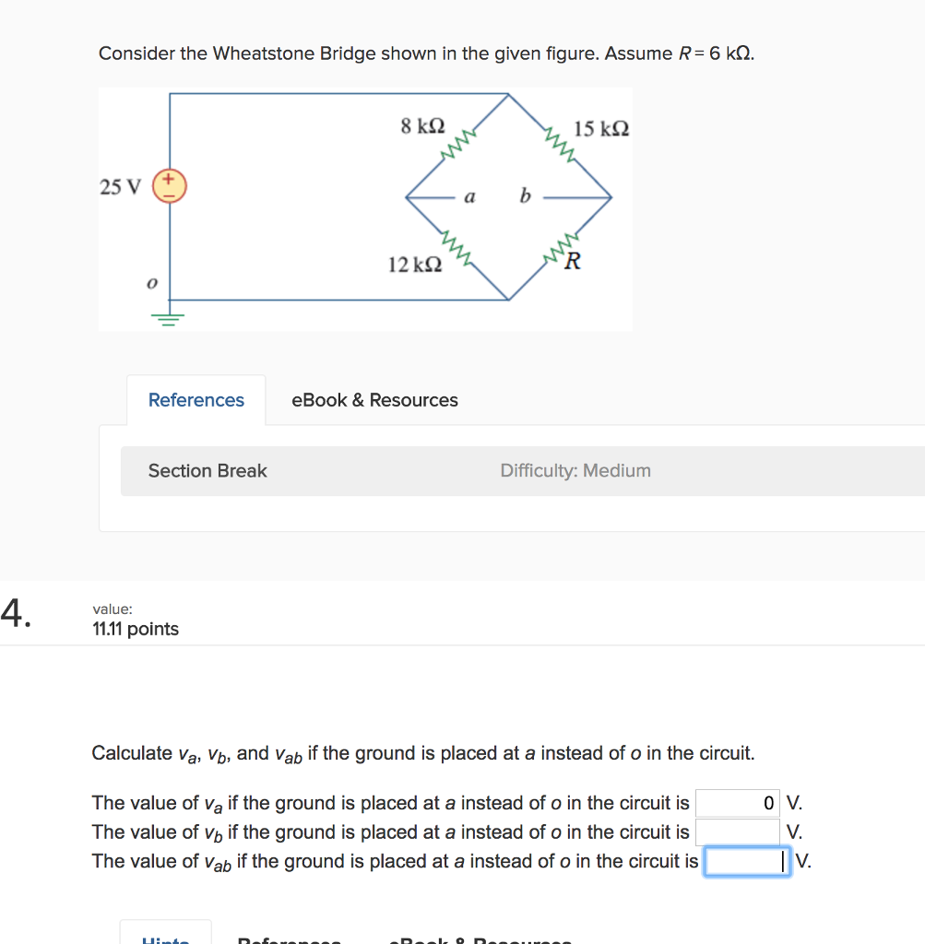Click question number 4 marker
925x944 pixels.
pyautogui.click(x=16, y=616)
